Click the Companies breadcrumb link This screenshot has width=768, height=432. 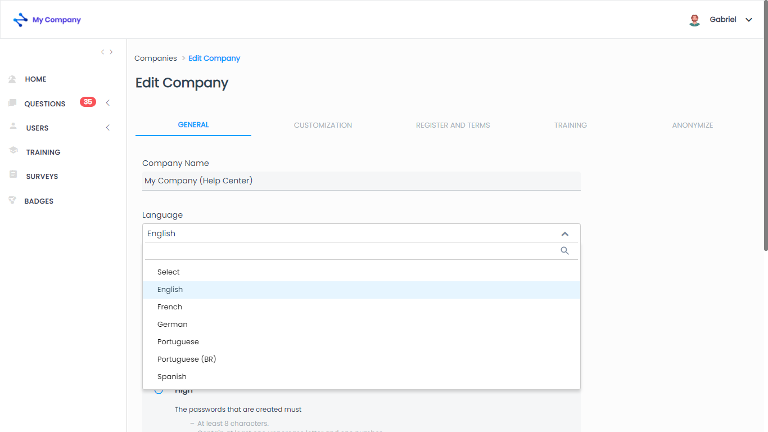[x=156, y=58]
